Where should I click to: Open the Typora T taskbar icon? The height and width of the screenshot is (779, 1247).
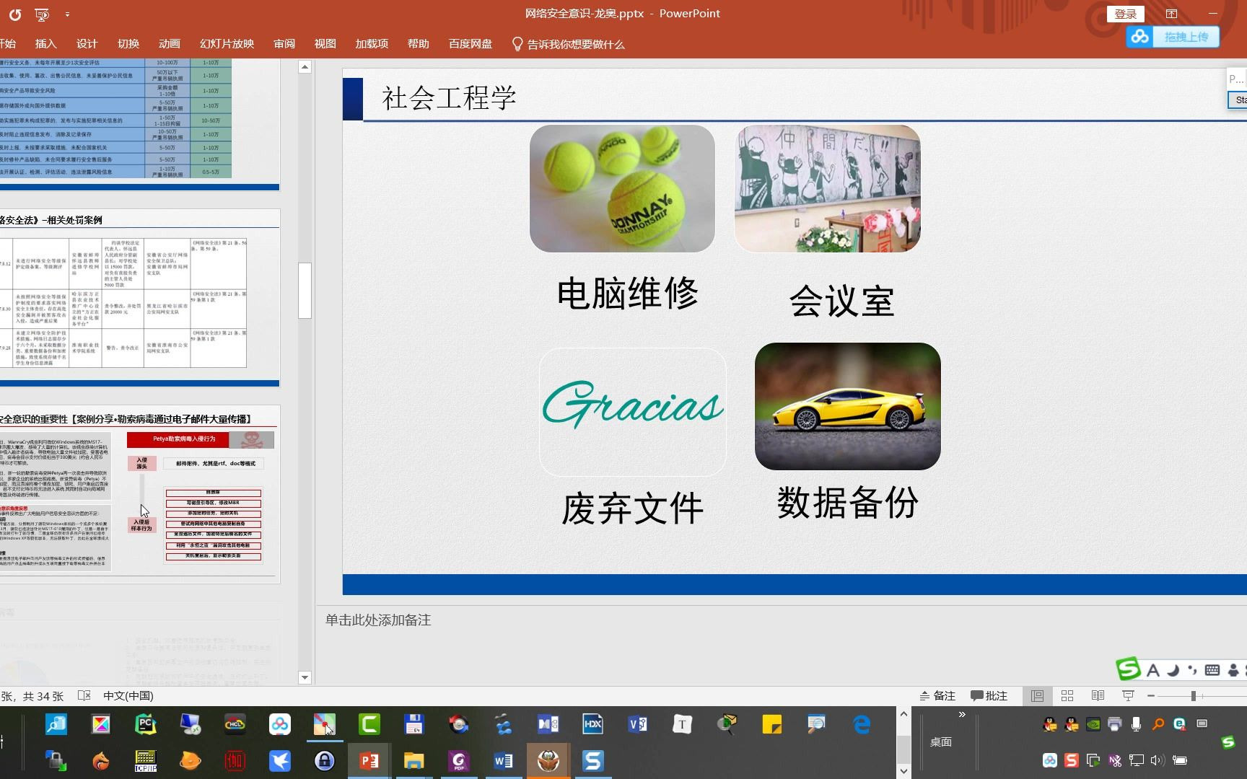pyautogui.click(x=683, y=724)
